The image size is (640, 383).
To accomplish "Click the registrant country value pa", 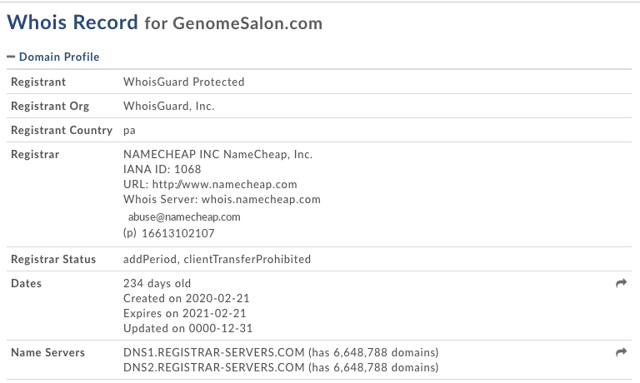I will click(x=129, y=131).
